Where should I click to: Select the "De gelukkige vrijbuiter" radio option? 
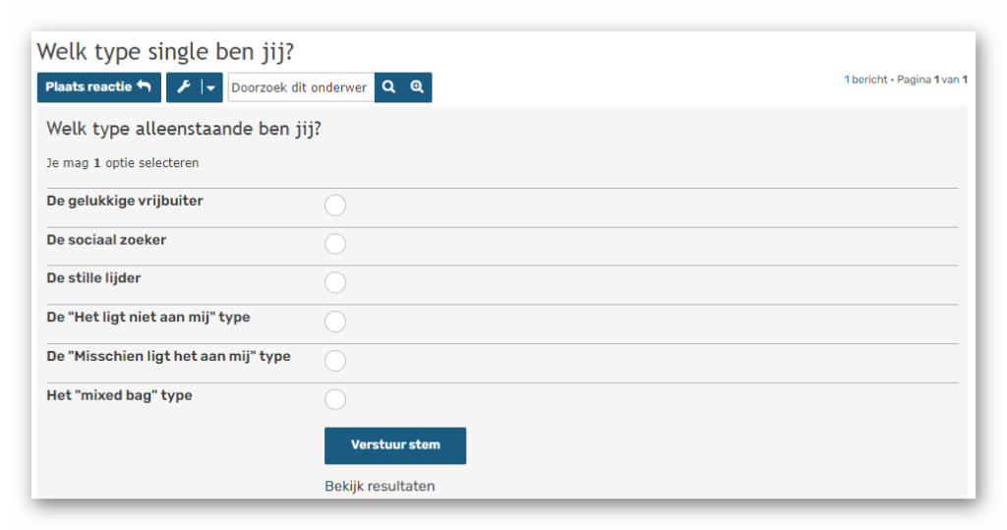click(335, 206)
